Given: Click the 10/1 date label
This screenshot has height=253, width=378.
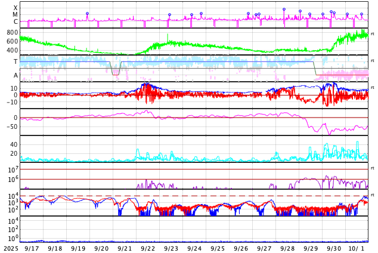Looking at the screenshot, I should click(355, 248).
